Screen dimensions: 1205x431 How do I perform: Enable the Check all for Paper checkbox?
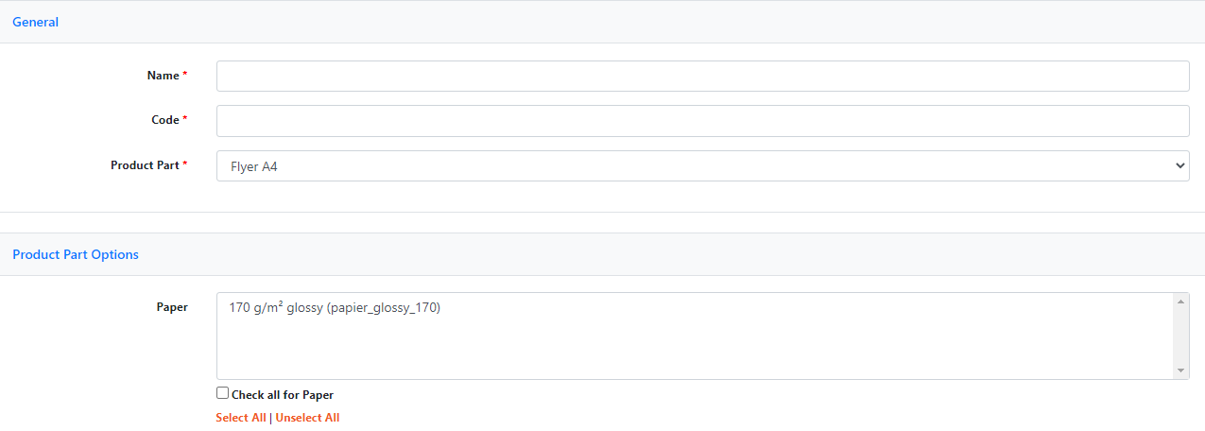223,393
